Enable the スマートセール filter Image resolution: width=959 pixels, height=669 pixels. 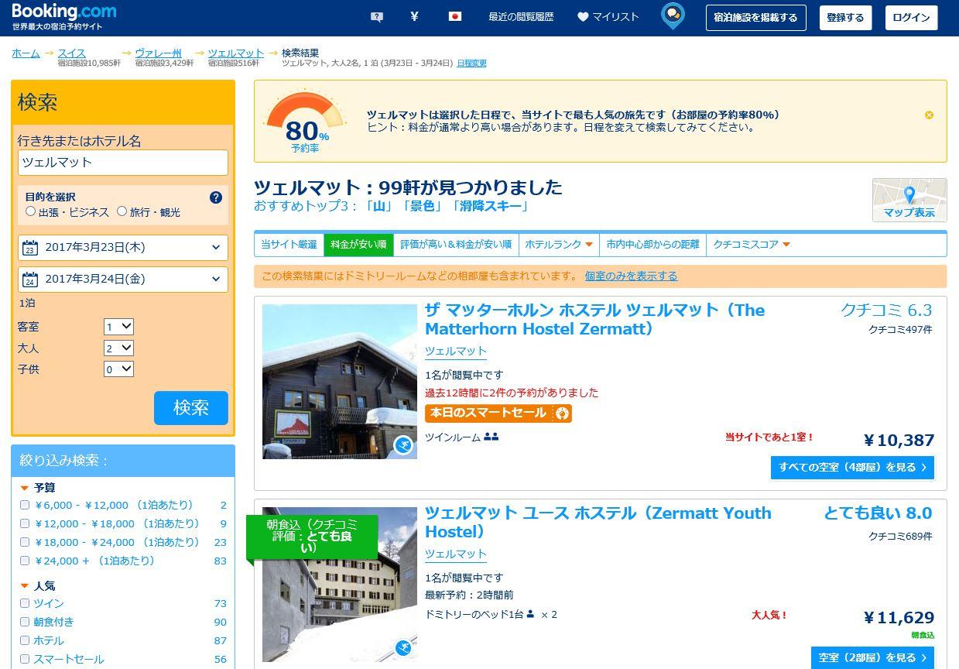(25, 659)
